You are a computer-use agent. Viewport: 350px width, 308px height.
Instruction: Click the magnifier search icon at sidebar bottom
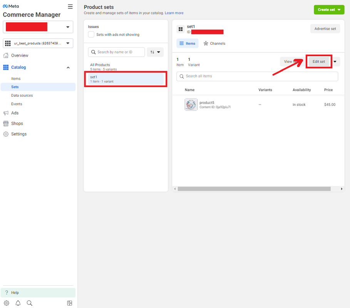[x=30, y=303]
